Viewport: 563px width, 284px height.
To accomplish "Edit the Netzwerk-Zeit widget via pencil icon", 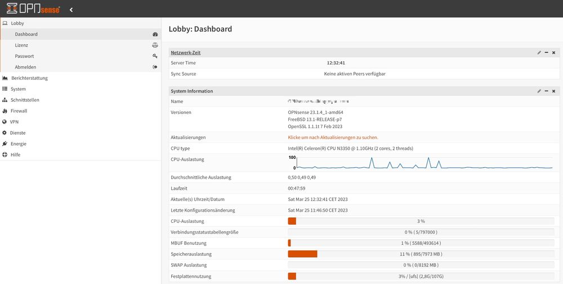I will [x=539, y=53].
